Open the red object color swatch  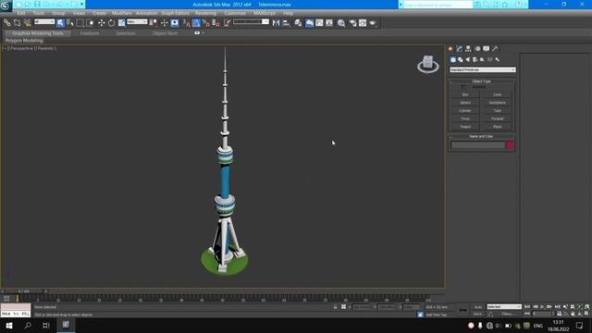point(510,145)
